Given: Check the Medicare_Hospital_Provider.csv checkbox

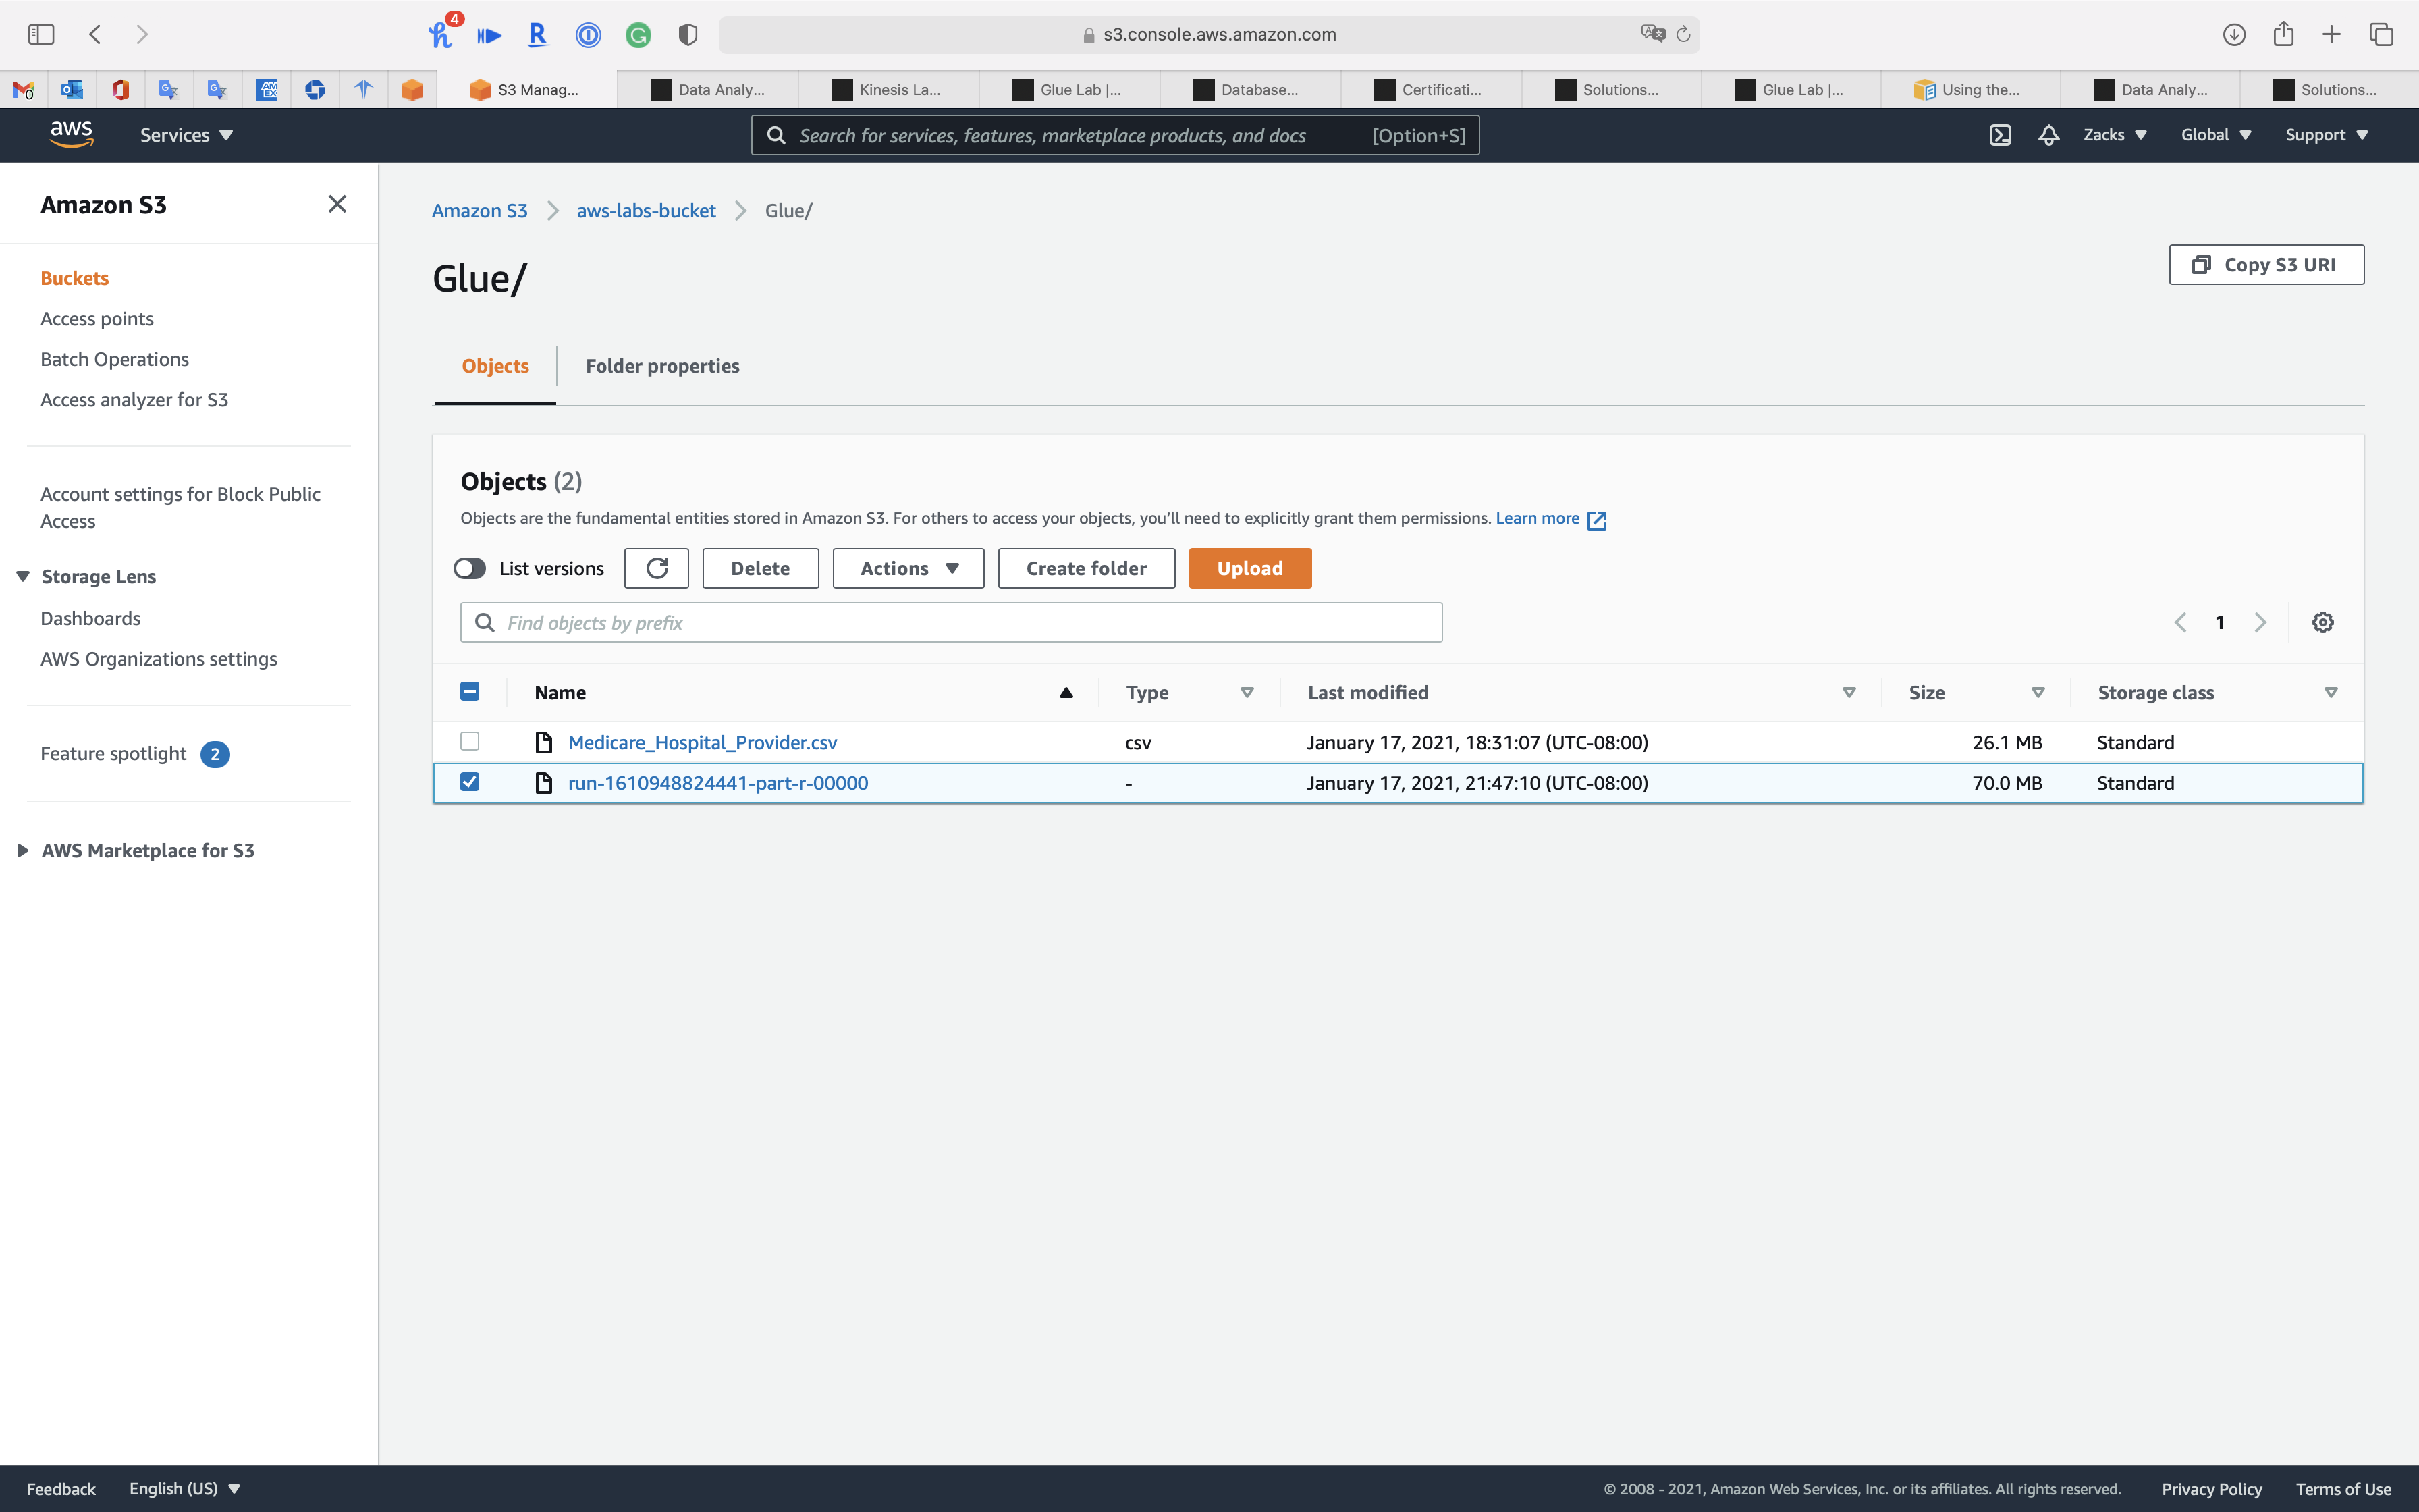Looking at the screenshot, I should click(470, 741).
